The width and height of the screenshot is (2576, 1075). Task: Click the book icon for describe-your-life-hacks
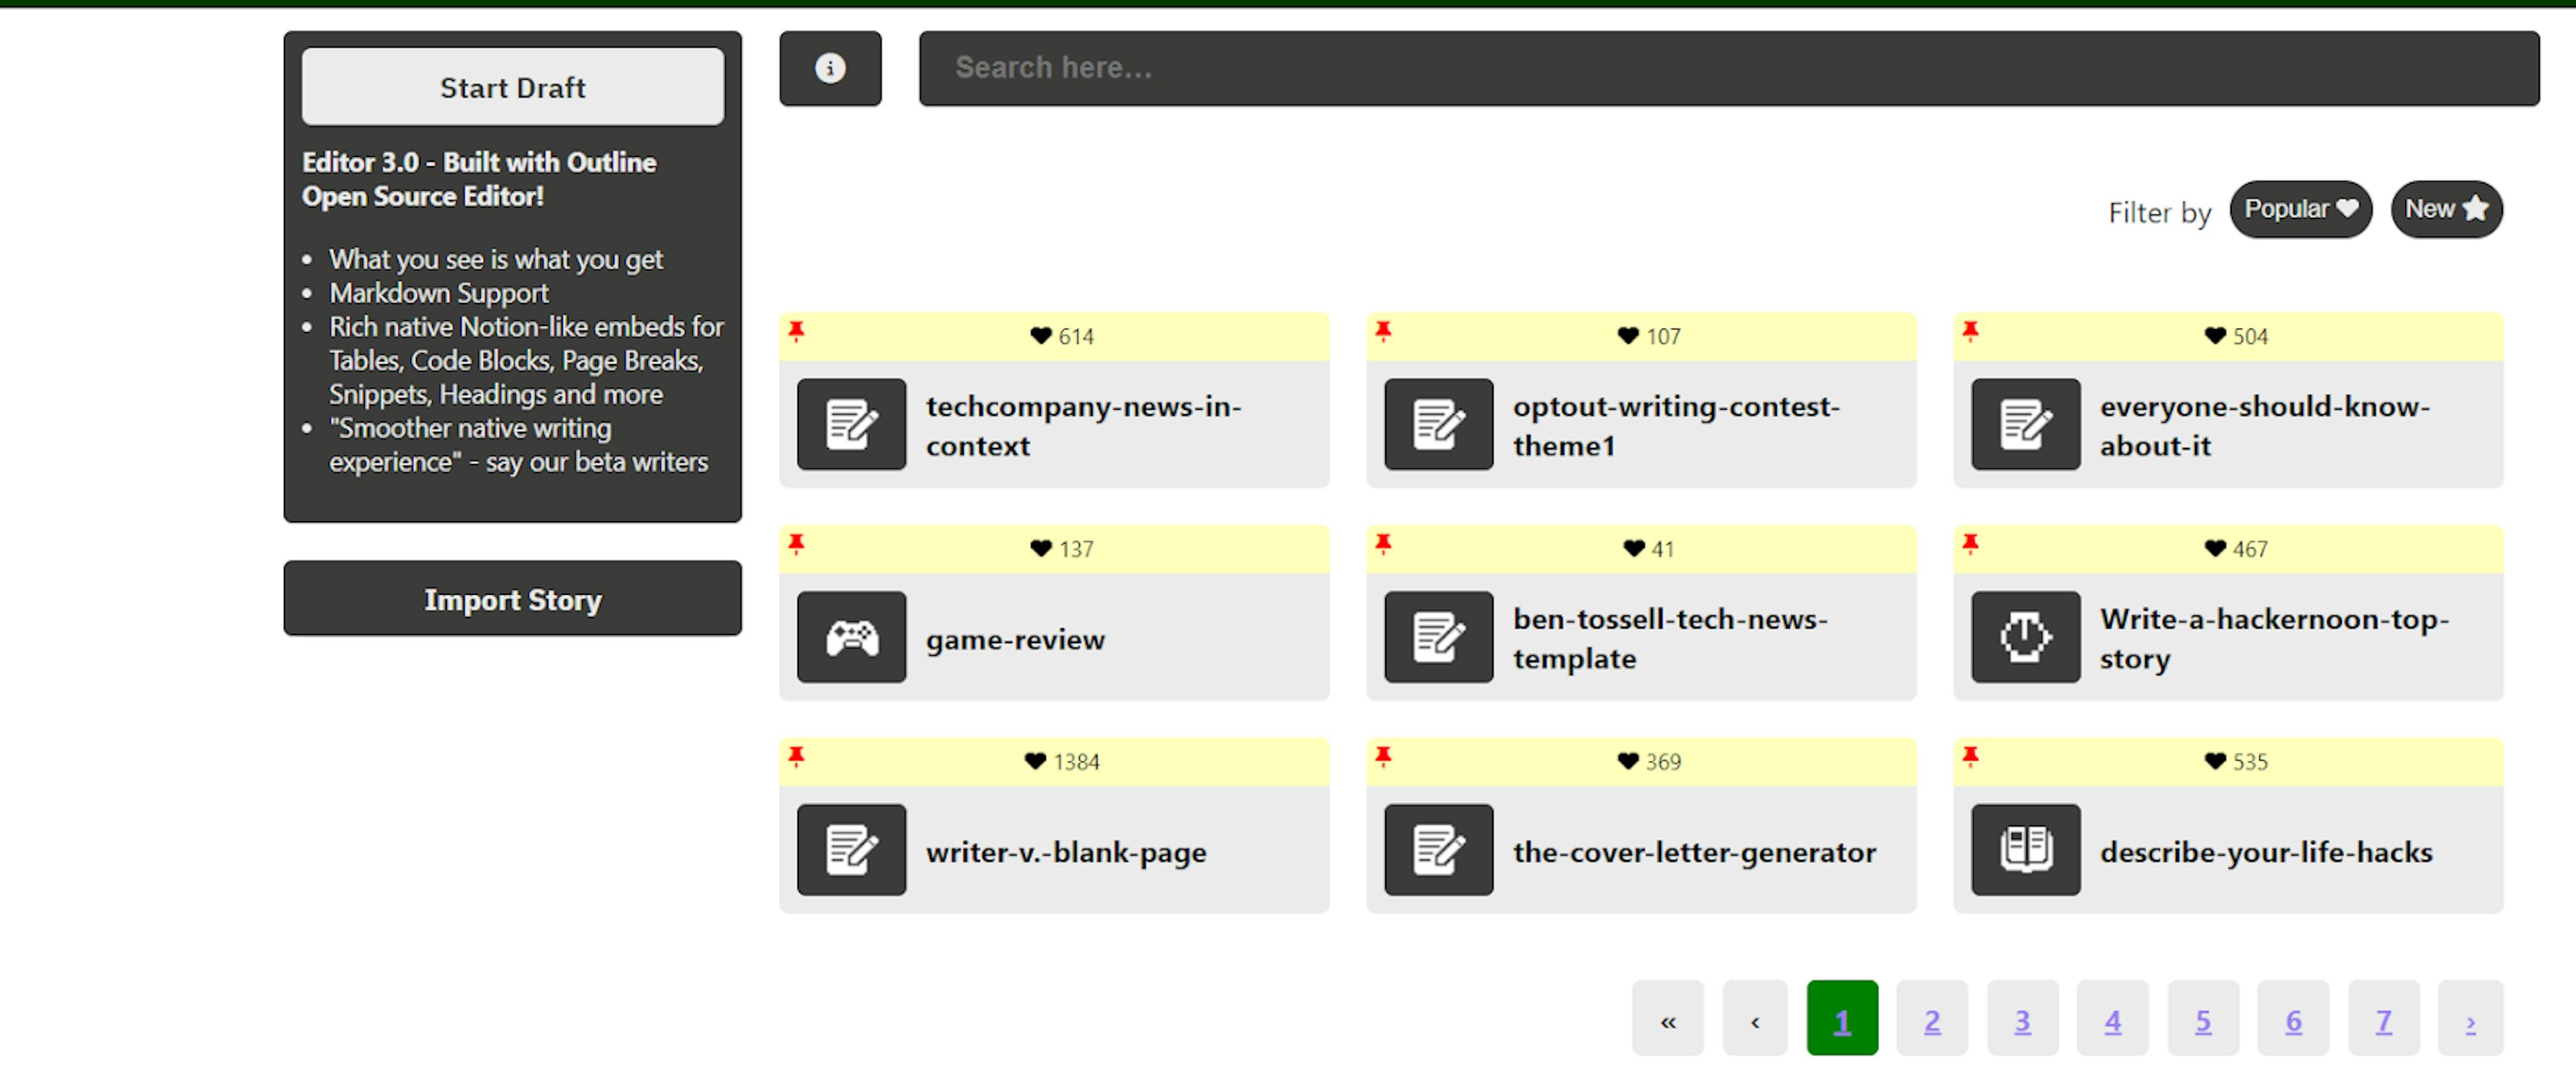[2025, 850]
